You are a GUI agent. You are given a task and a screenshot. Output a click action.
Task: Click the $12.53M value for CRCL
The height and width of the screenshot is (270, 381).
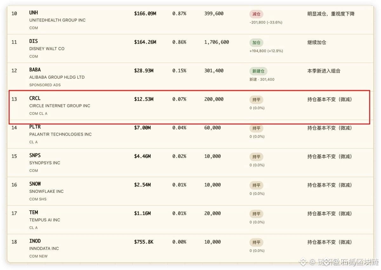[144, 99]
